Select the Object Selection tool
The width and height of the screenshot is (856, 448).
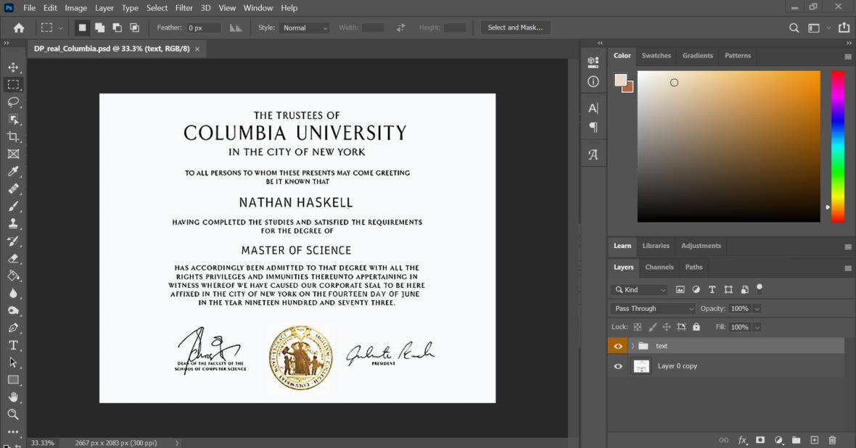[x=13, y=120]
